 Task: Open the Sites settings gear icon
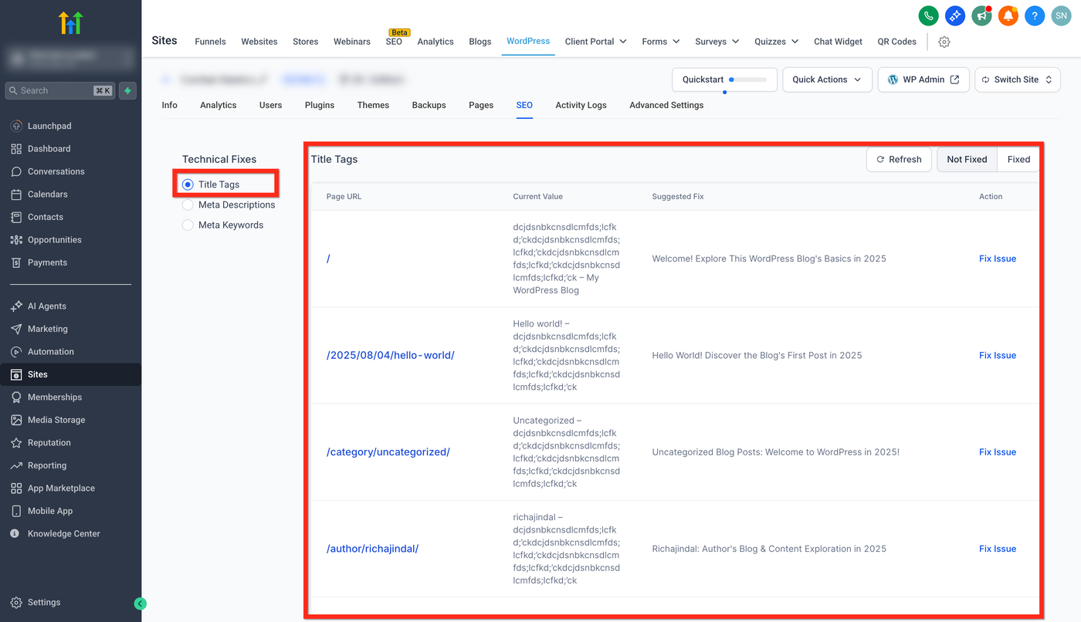click(x=944, y=42)
